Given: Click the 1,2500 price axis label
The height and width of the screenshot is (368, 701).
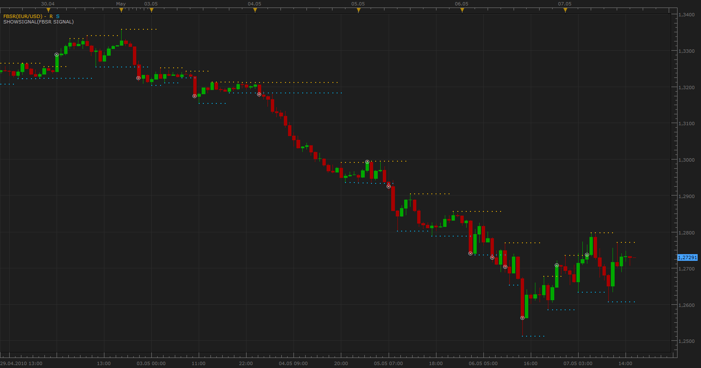Looking at the screenshot, I should click(687, 341).
